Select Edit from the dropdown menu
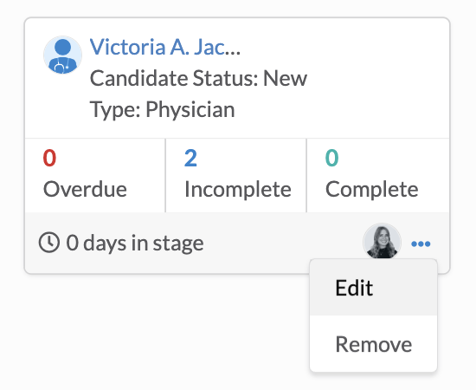Viewport: 476px width, 390px height. coord(373,288)
